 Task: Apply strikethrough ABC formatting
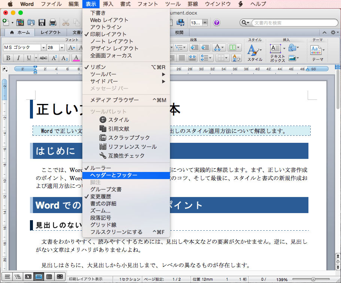coord(43,58)
